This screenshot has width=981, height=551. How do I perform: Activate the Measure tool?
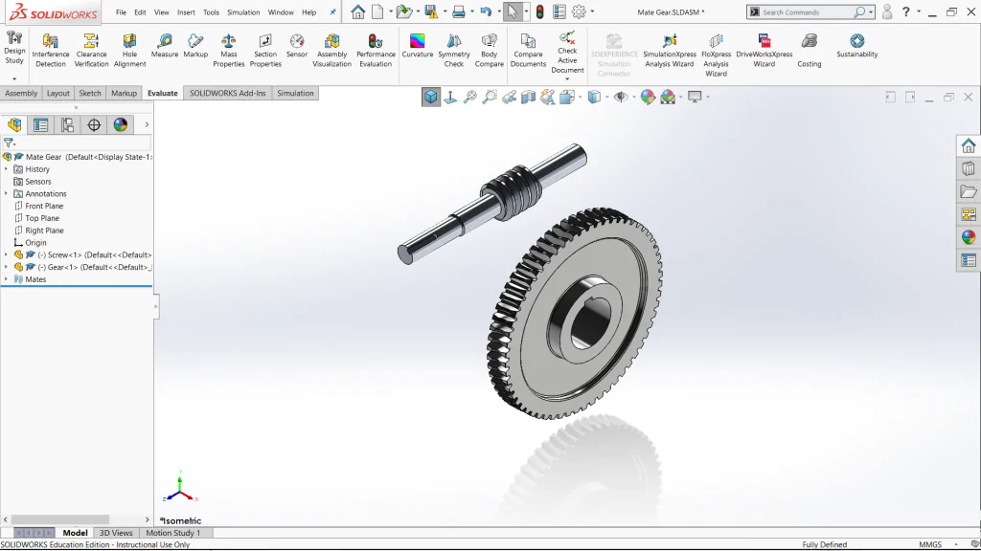(165, 46)
